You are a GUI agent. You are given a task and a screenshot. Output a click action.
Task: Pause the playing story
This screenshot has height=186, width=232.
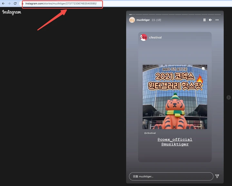click(x=205, y=20)
